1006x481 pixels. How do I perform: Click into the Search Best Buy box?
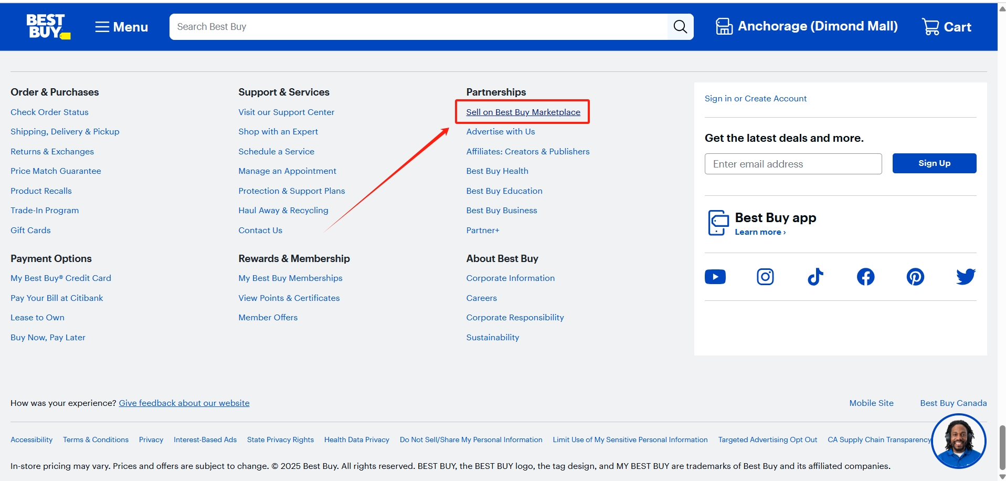[x=418, y=27]
